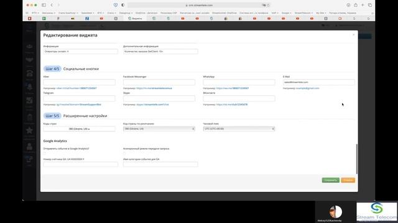Click the user icon in left sidebar
Screen dimensions: 398x223
tap(29, 146)
